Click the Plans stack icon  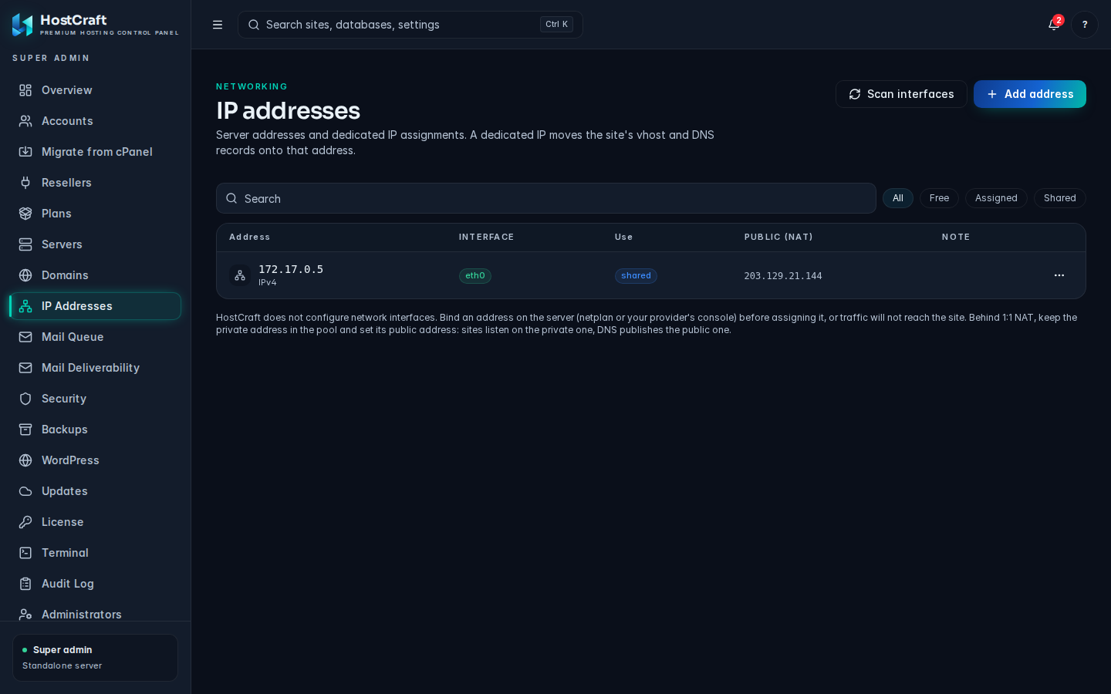25,214
